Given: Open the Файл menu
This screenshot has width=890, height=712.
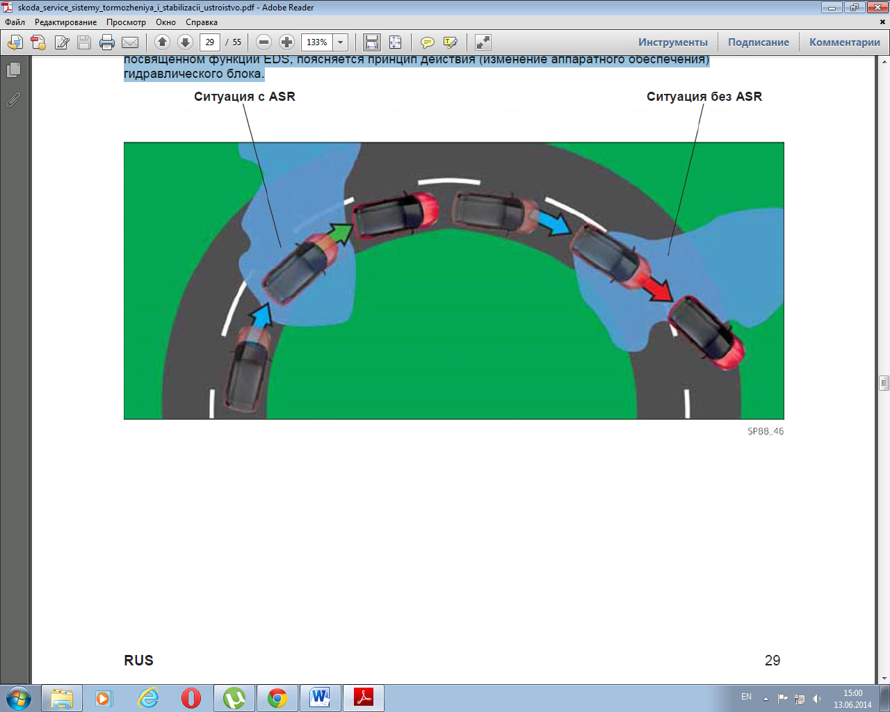Looking at the screenshot, I should [15, 22].
